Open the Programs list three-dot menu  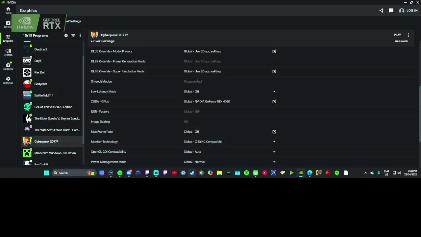pyautogui.click(x=80, y=35)
